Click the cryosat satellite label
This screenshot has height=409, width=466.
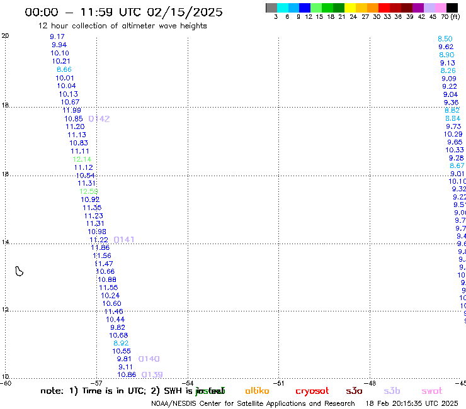(312, 391)
